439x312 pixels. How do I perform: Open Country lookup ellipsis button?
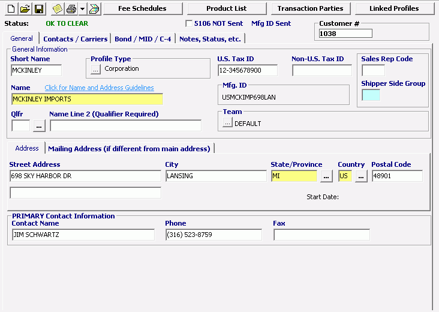361,176
